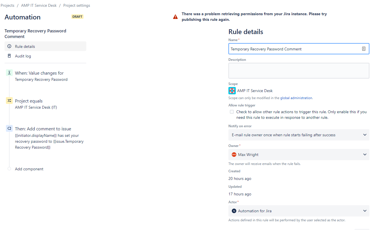Image resolution: width=379 pixels, height=230 pixels.
Task: Click the Rule details info icon
Action: point(9,46)
